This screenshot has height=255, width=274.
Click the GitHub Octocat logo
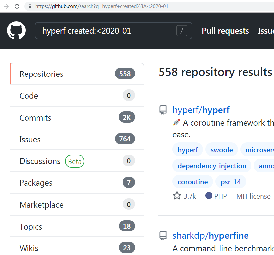16,30
